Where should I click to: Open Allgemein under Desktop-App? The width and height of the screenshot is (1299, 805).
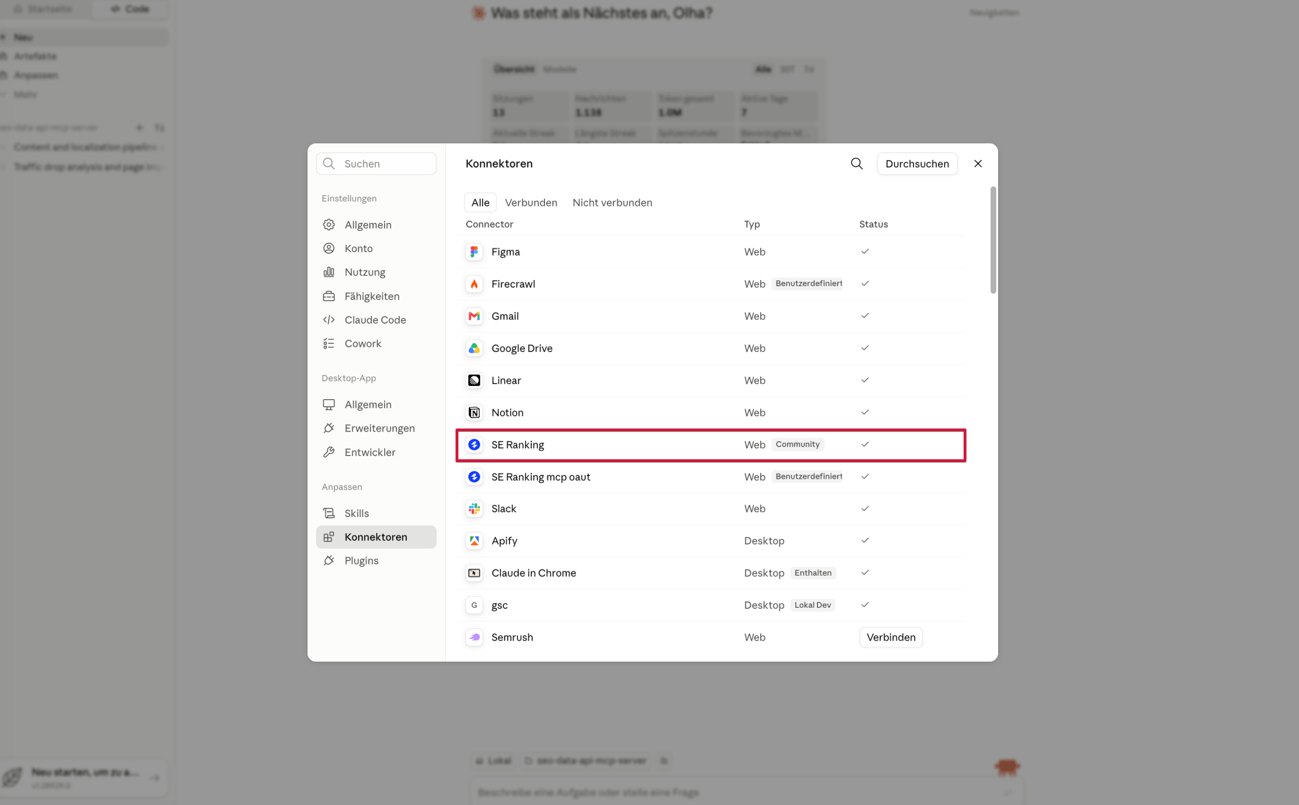click(376, 404)
